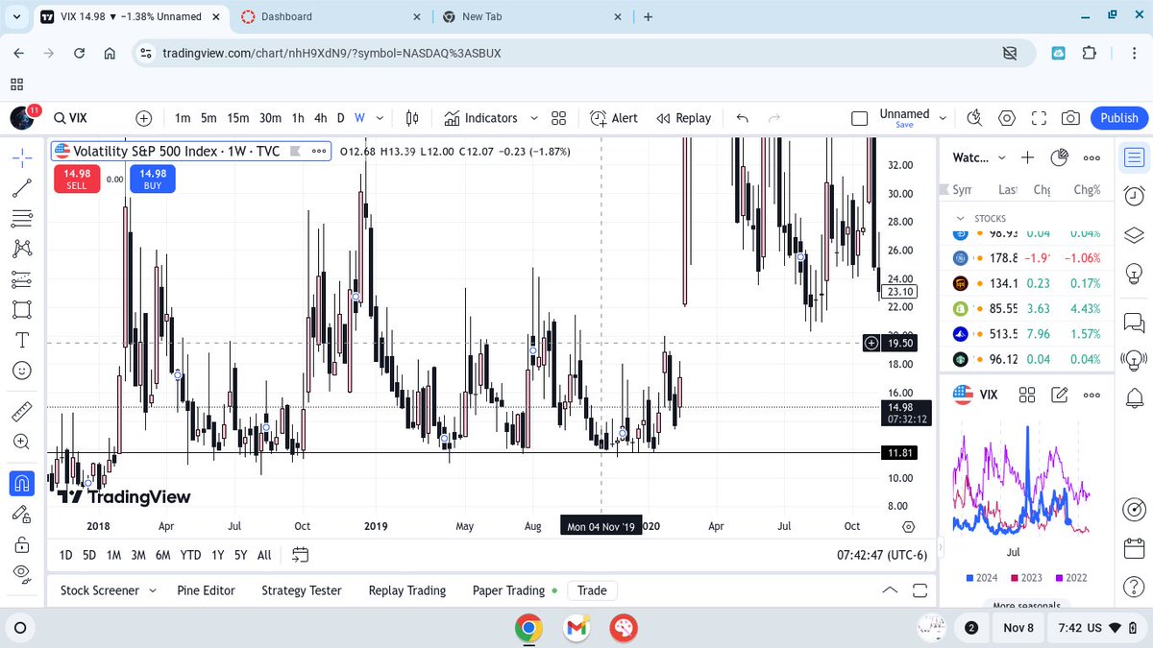Toggle lock all drawings
Image resolution: width=1153 pixels, height=648 pixels.
[22, 544]
